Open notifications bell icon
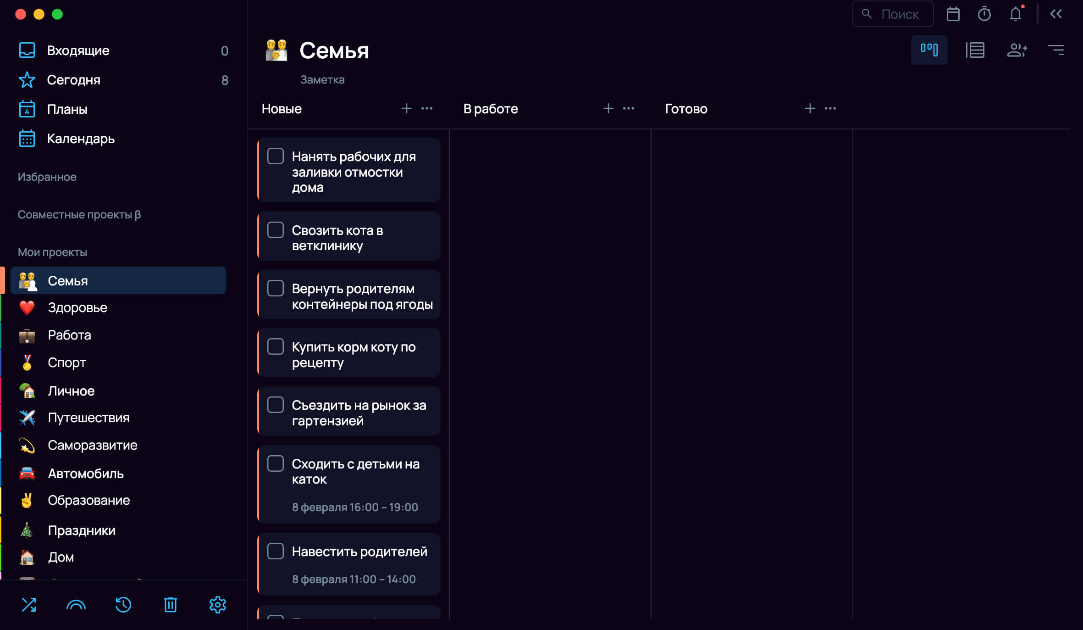The height and width of the screenshot is (630, 1083). coord(1016,14)
